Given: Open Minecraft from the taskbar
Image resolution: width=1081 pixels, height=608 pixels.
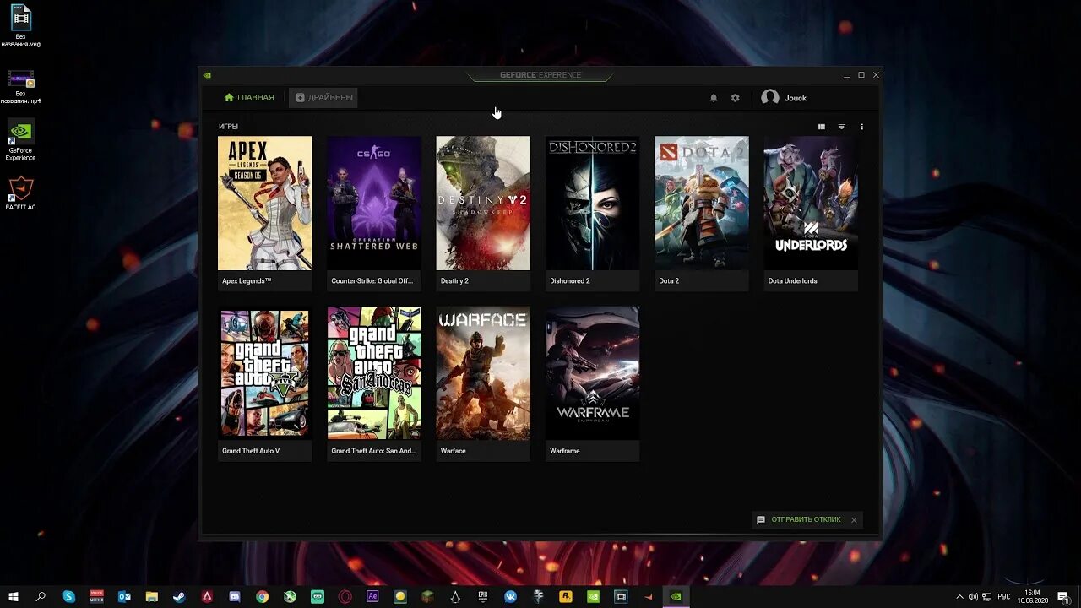Looking at the screenshot, I should (427, 596).
